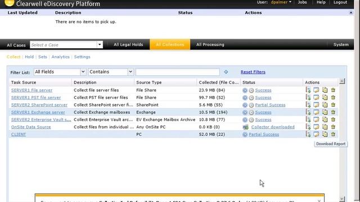360x202 pixels.
Task: Open the OnSite Data Source link
Action: coord(31,127)
